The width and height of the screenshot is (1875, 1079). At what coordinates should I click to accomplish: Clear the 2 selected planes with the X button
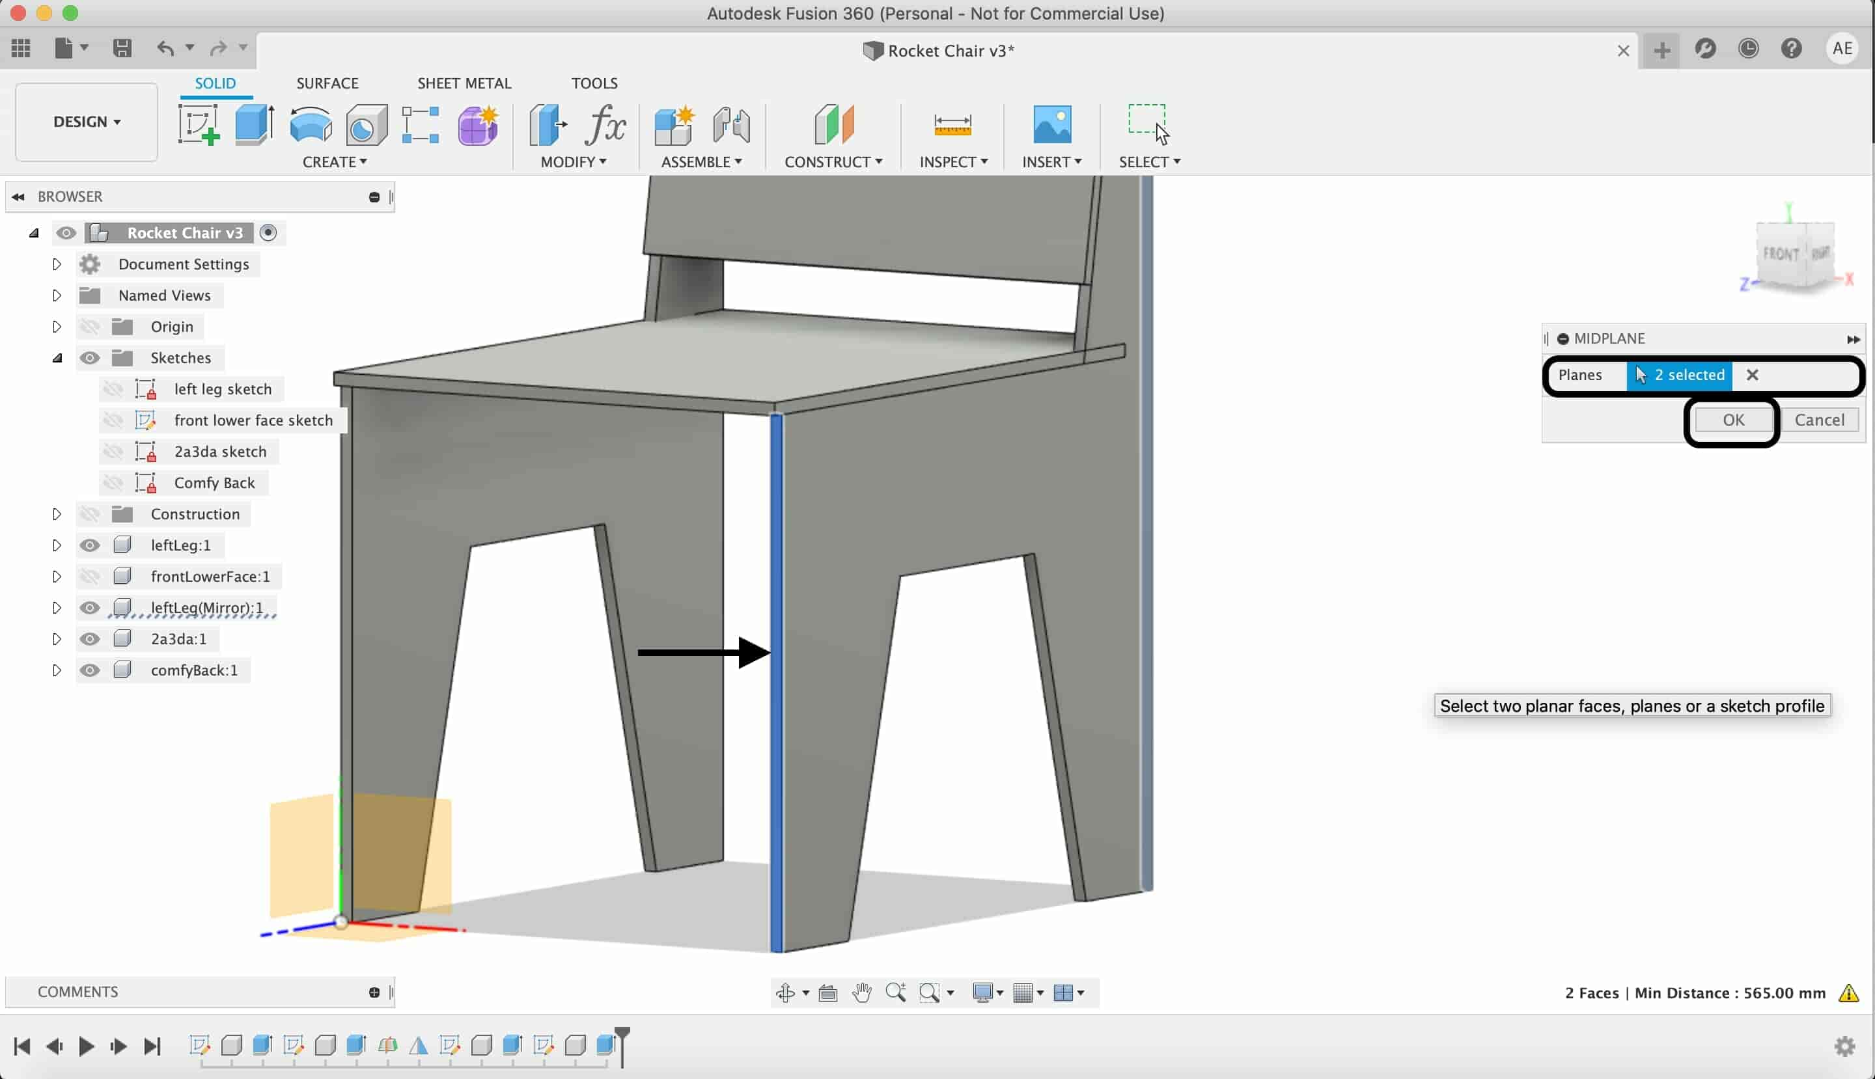point(1752,375)
